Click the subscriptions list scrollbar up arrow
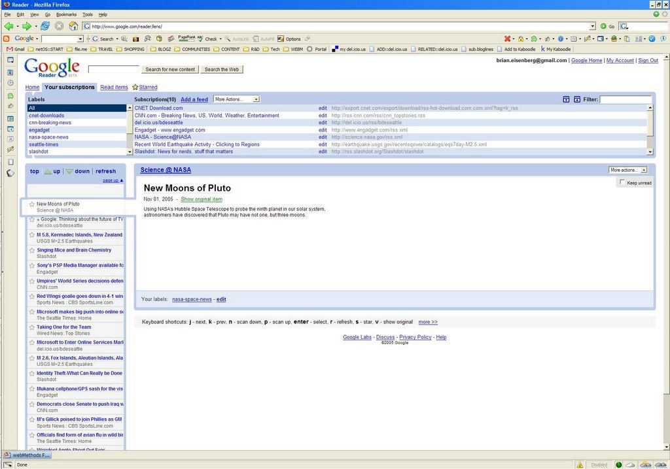This screenshot has height=469, width=670. tap(650, 108)
